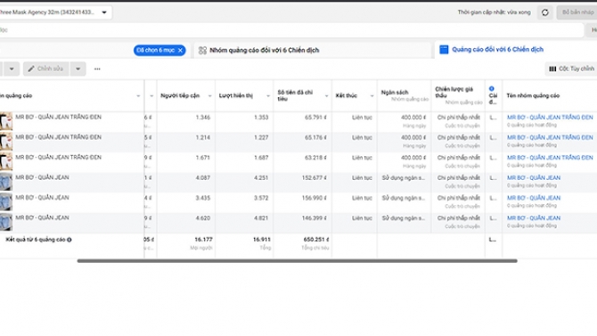Click the ad name in the 4.620 reach row
The image size is (597, 336).
tap(42, 217)
